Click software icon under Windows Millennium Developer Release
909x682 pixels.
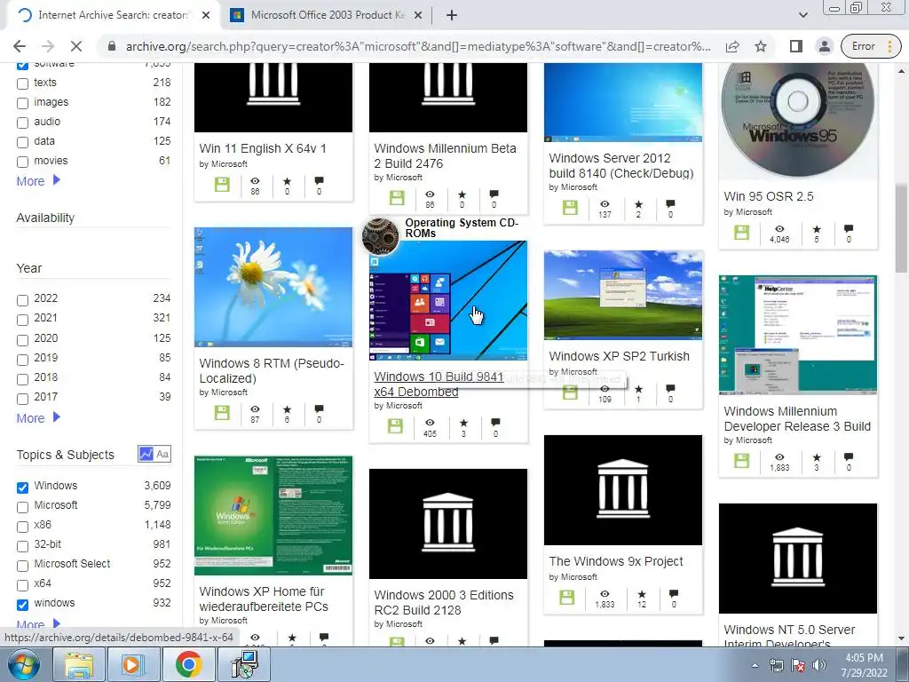click(x=741, y=461)
